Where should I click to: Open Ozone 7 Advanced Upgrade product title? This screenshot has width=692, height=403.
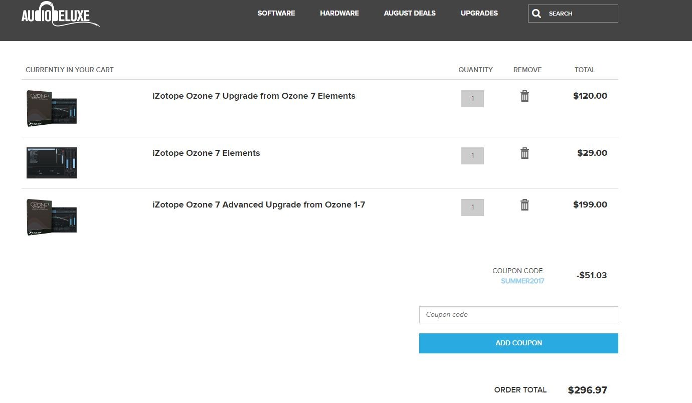tap(259, 205)
